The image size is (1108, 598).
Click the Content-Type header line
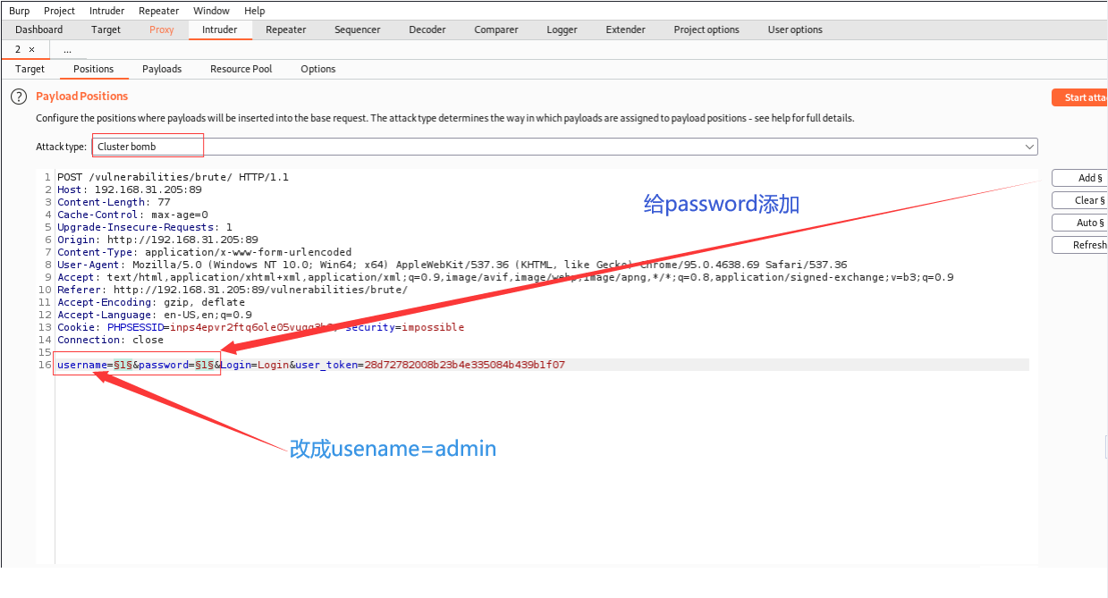click(205, 252)
